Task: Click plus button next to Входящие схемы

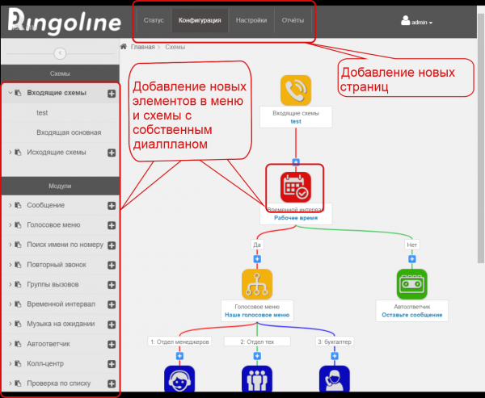Action: pyautogui.click(x=112, y=94)
